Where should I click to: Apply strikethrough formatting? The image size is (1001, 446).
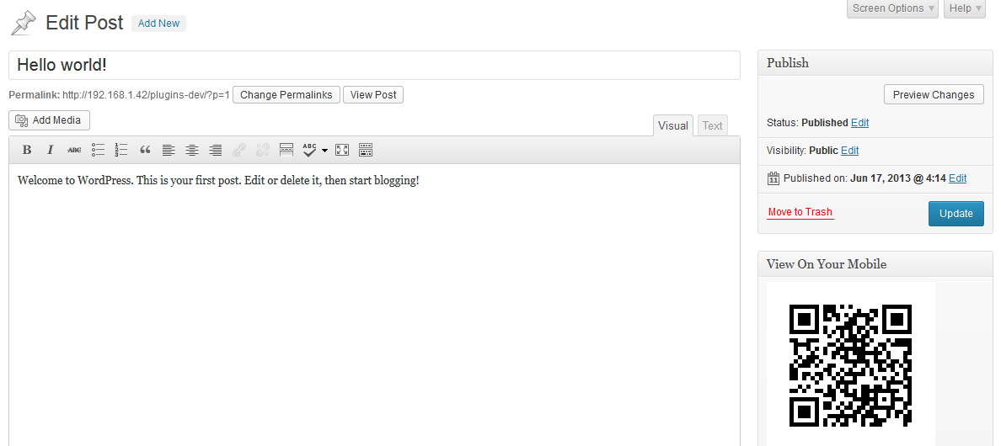point(74,151)
